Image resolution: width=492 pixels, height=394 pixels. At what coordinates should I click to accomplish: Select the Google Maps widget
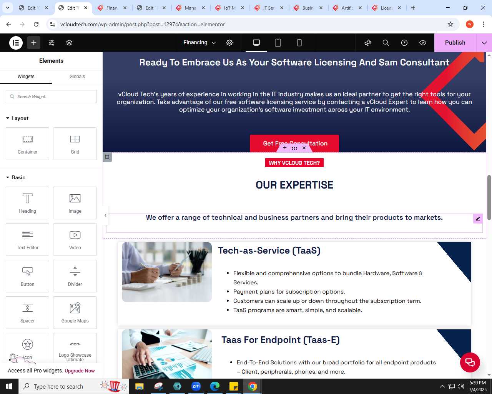click(x=75, y=312)
